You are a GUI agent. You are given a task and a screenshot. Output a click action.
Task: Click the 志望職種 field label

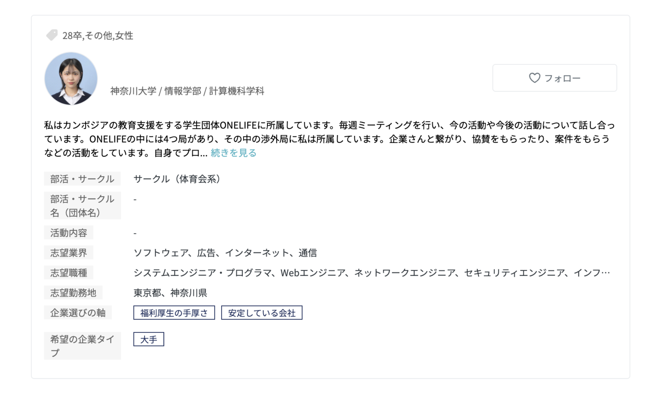[68, 273]
